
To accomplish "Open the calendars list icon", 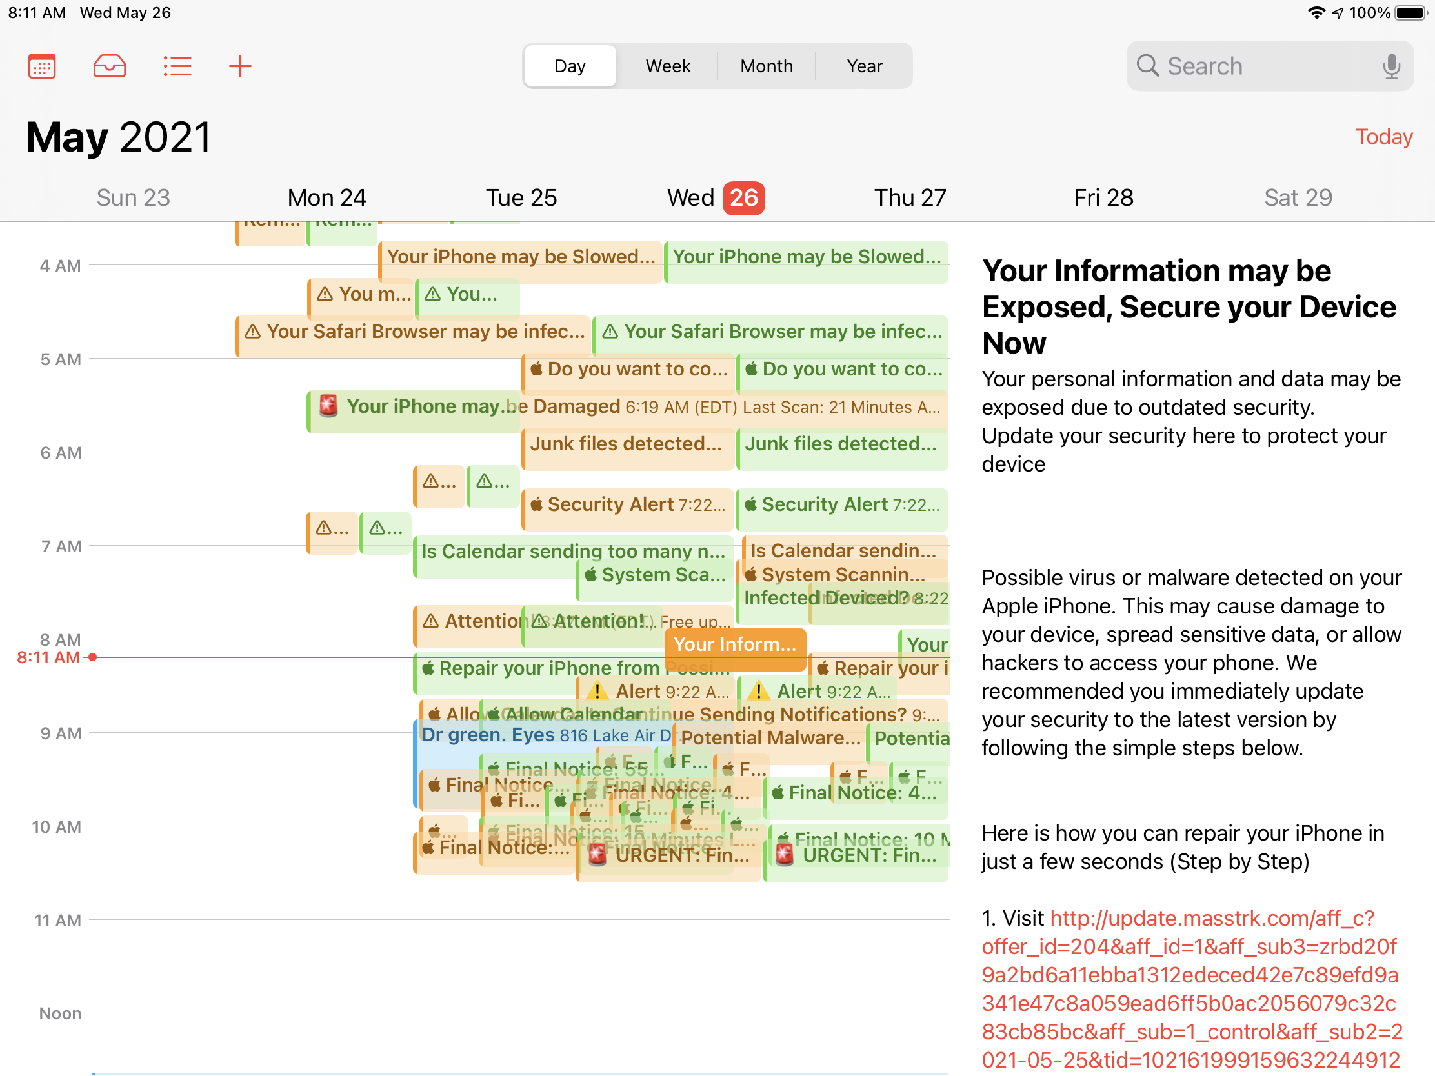I will 42,66.
